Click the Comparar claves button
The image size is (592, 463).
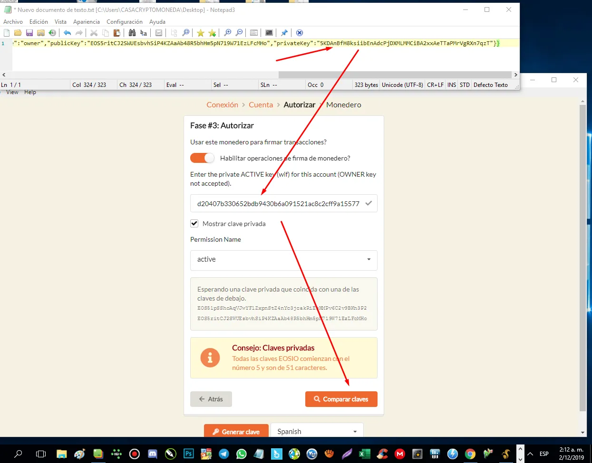point(341,399)
